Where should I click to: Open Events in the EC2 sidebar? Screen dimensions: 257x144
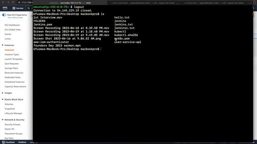pyautogui.click(x=8, y=34)
